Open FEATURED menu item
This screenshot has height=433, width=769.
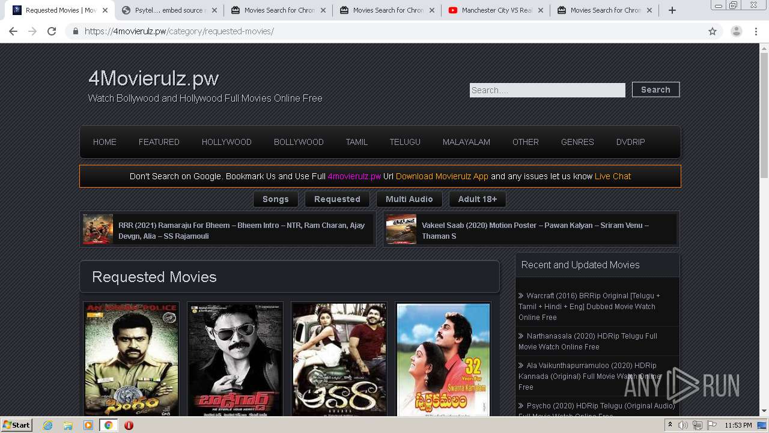click(x=159, y=142)
